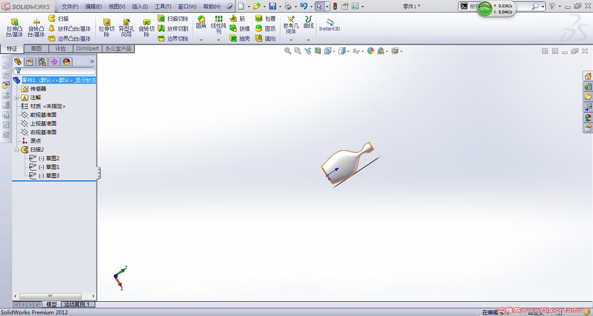The width and height of the screenshot is (593, 316).
Task: Choose the 扫描 sweep feature
Action: tap(58, 19)
